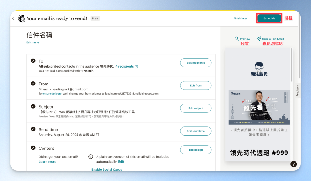
Task: Enable Social Cards
Action: point(107,169)
